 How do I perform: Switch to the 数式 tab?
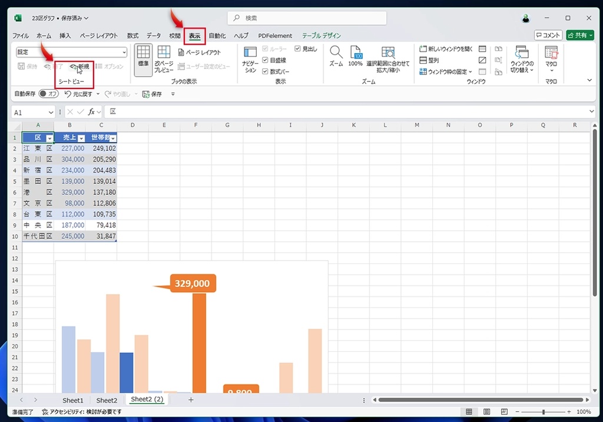pos(132,36)
